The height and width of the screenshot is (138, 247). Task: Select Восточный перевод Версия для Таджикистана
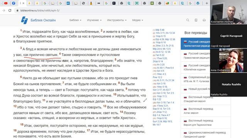click(206, 123)
